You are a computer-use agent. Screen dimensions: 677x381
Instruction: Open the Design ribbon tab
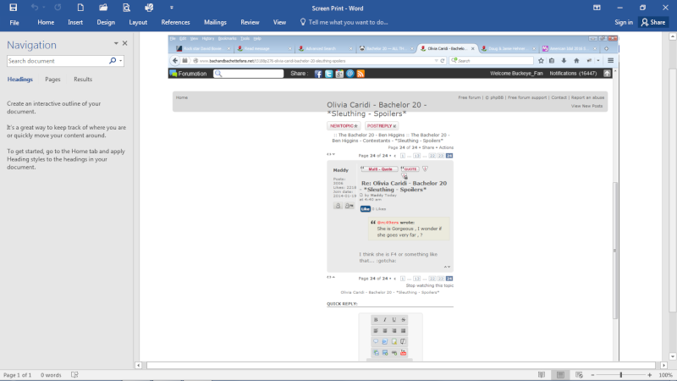coord(106,23)
